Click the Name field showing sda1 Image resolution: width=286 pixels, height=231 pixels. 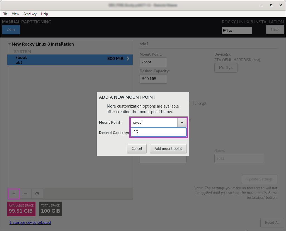click(239, 158)
